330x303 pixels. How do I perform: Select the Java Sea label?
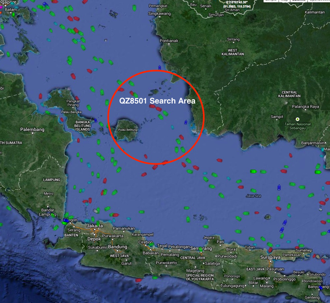[254, 196]
